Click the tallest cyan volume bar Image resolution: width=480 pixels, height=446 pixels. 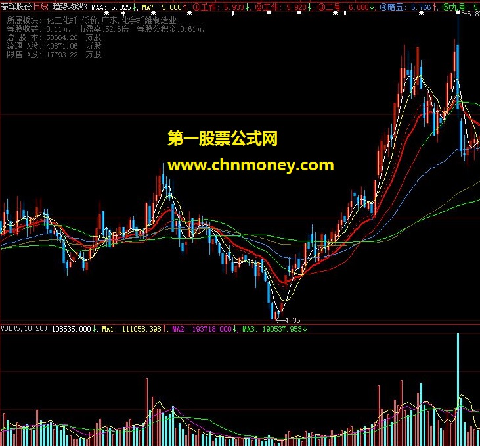[458, 389]
